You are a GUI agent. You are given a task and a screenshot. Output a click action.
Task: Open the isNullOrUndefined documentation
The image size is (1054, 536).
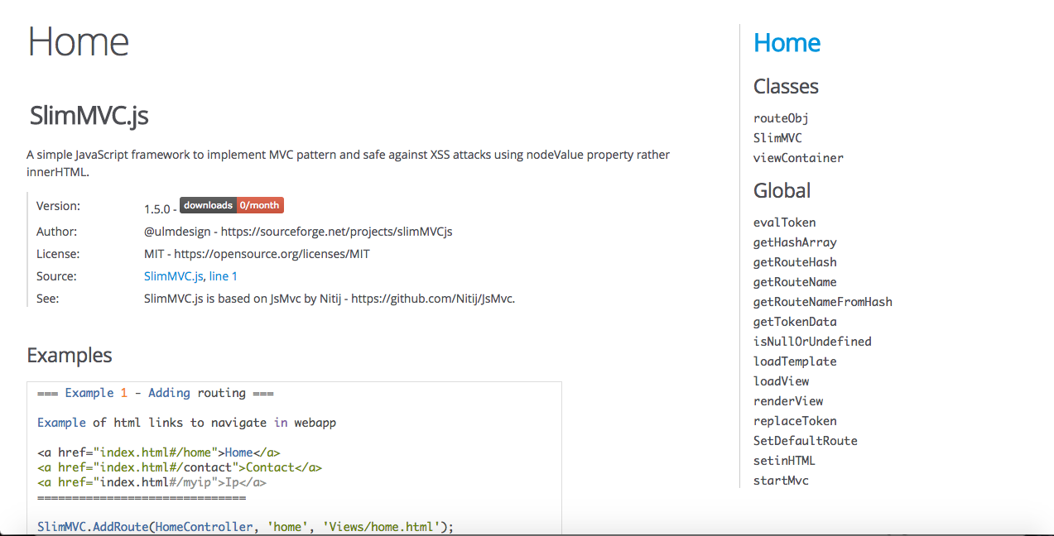[811, 341]
